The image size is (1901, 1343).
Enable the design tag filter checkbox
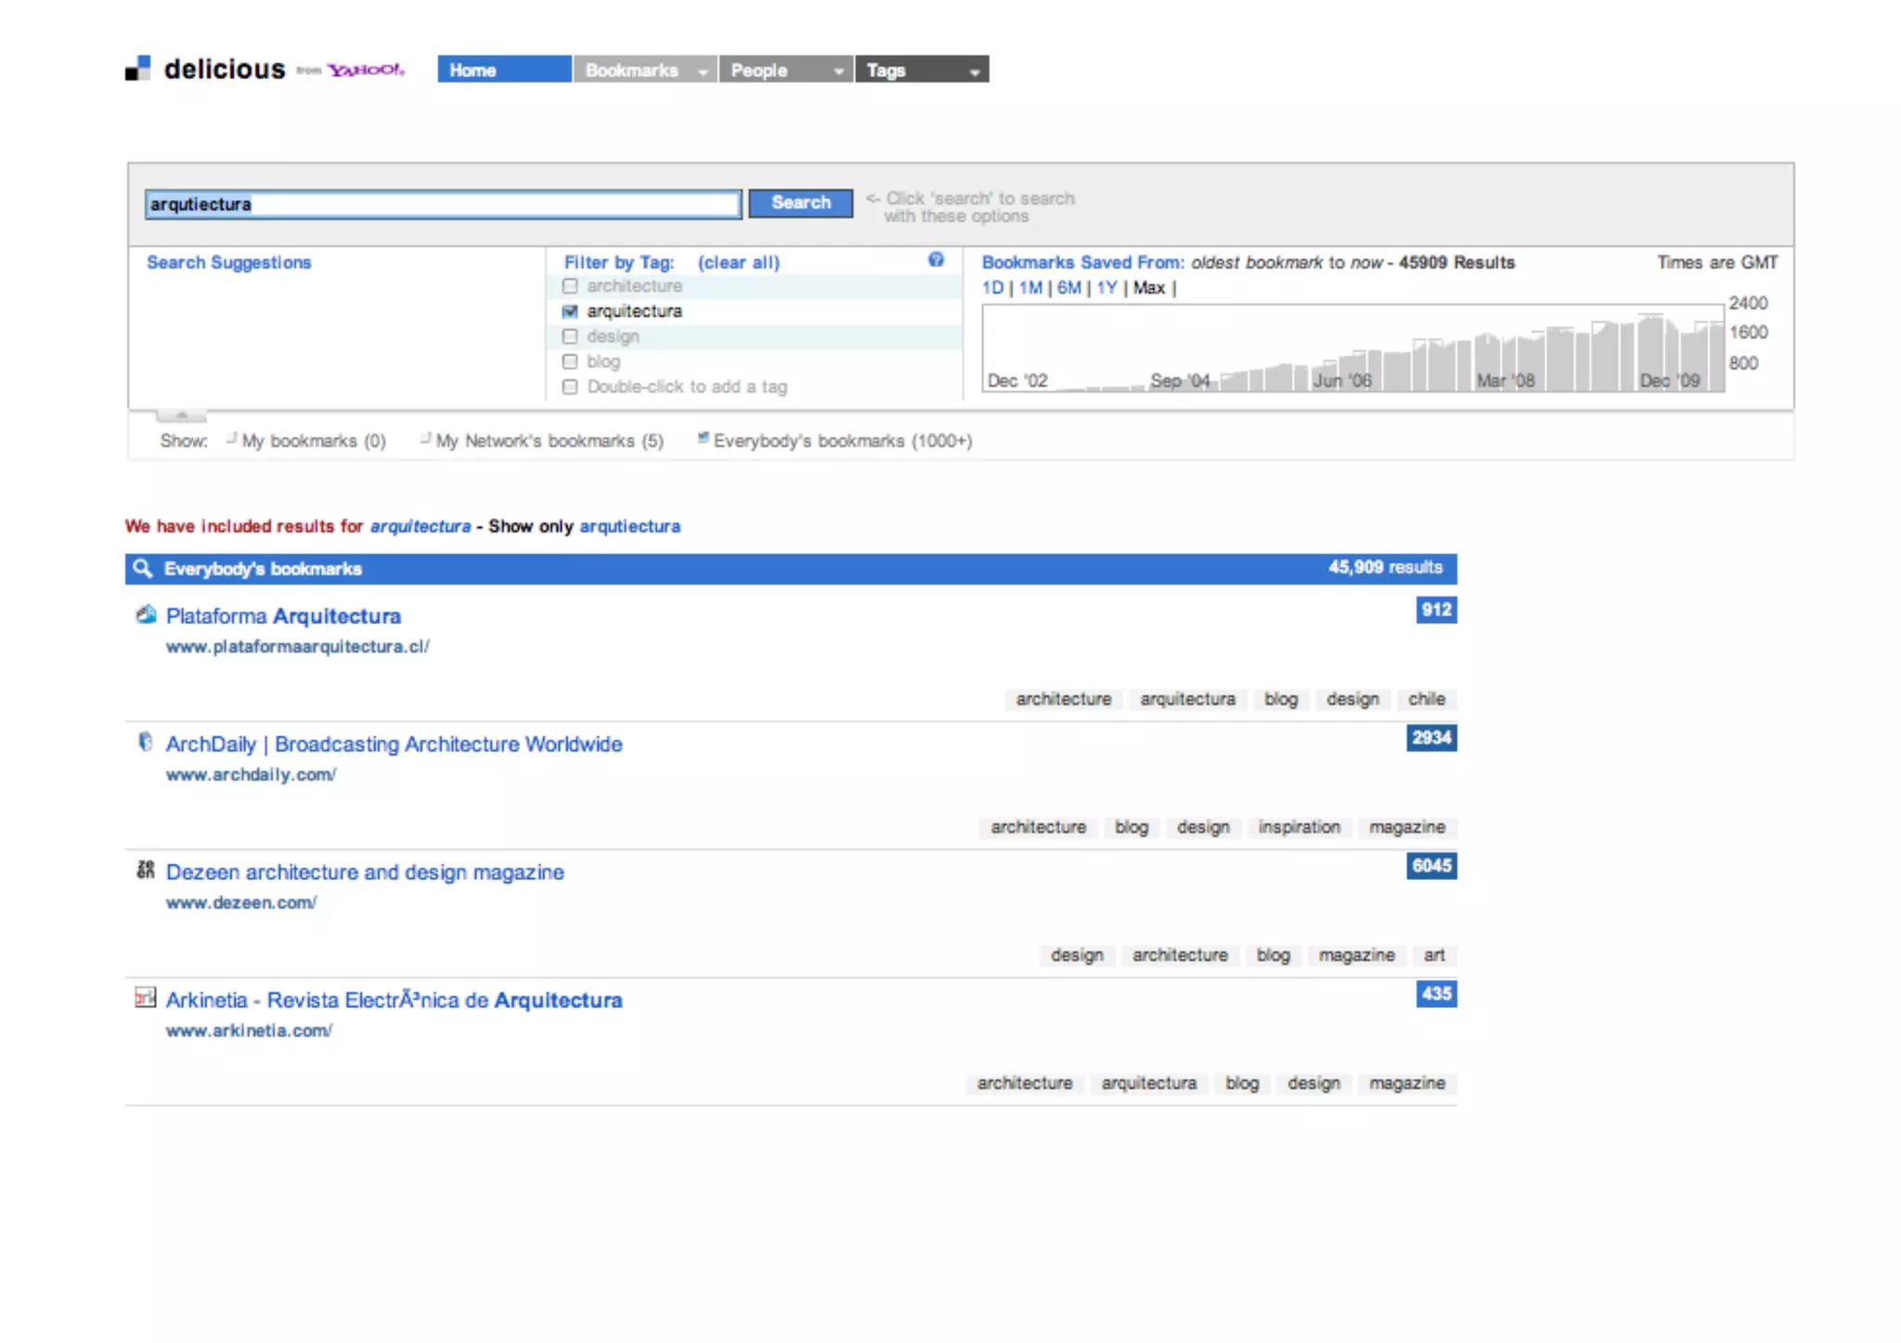(570, 336)
